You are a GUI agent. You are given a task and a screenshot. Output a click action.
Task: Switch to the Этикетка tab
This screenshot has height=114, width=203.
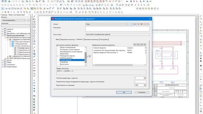[79, 39]
